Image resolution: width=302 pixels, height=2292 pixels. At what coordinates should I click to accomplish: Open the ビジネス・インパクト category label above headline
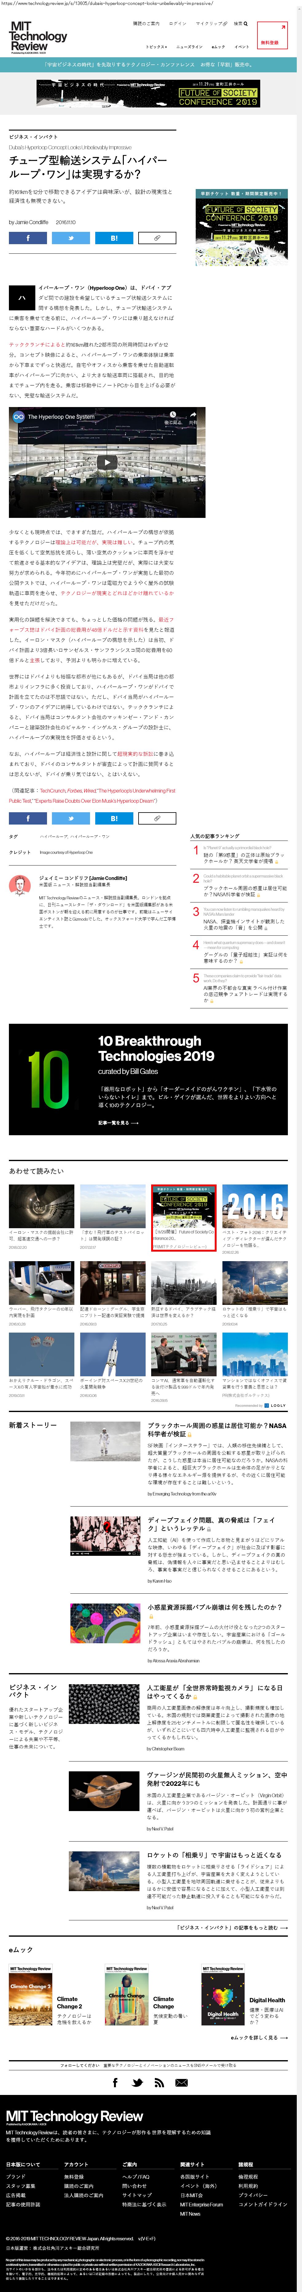click(x=33, y=137)
